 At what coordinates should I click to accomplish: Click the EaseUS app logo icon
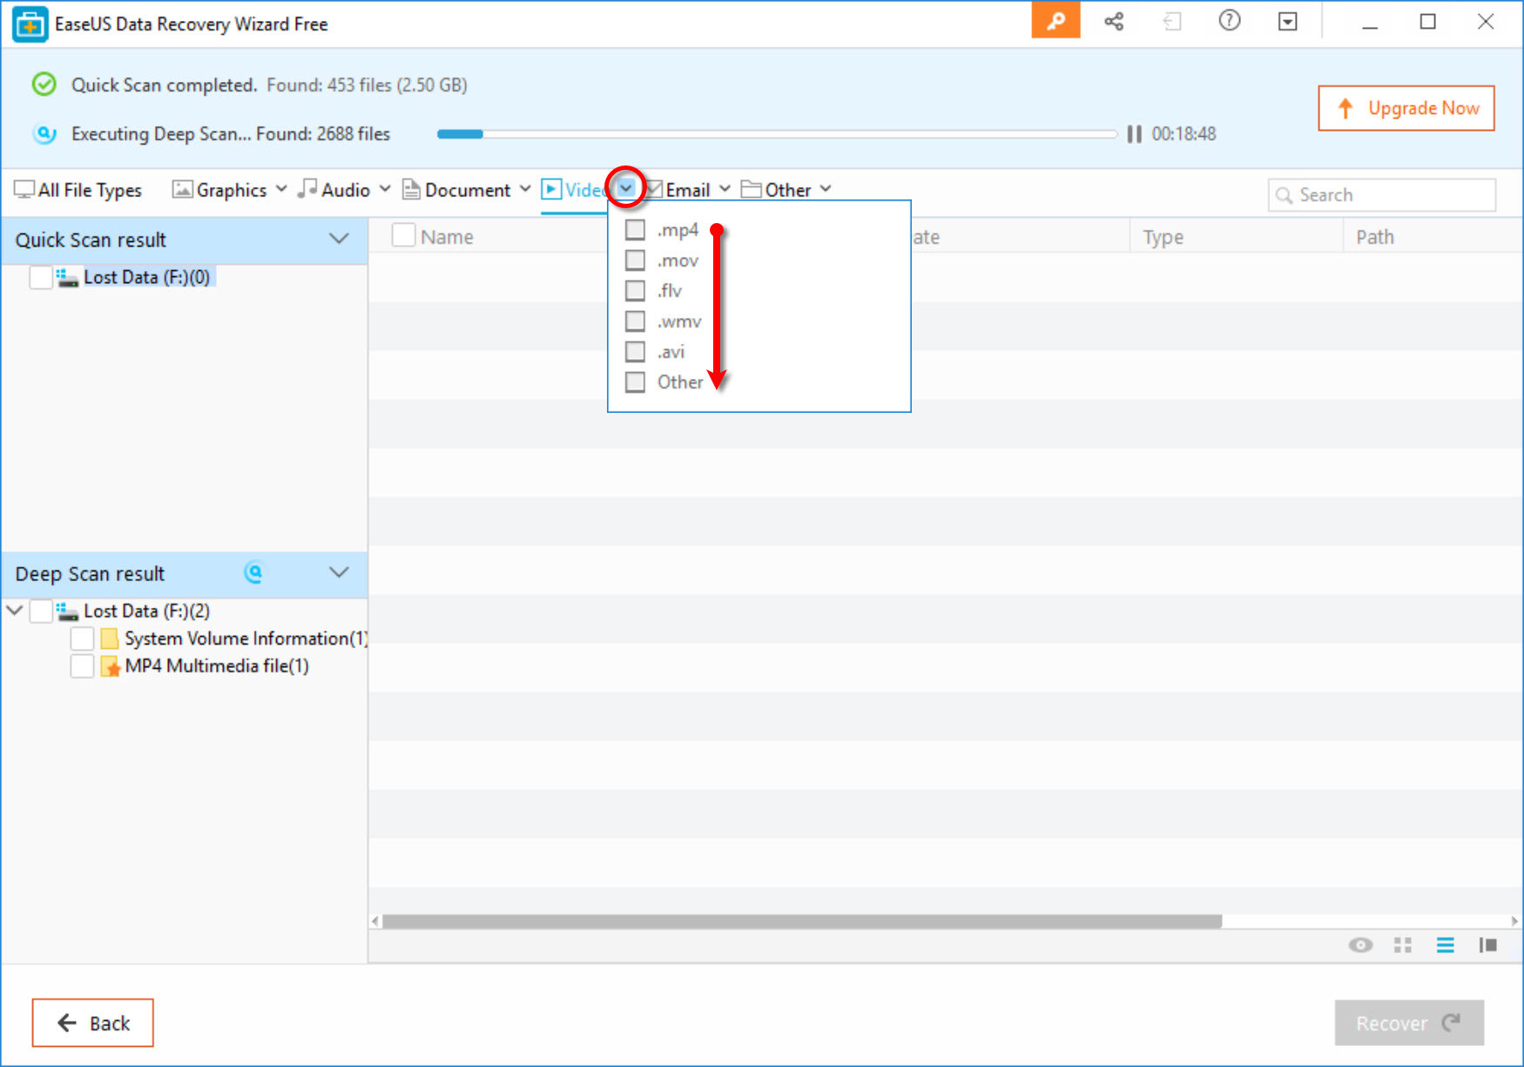(x=30, y=24)
